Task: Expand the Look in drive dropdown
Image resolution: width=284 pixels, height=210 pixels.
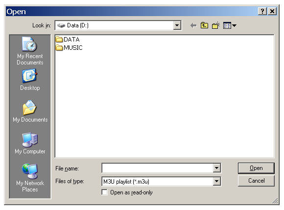Action: [x=177, y=25]
